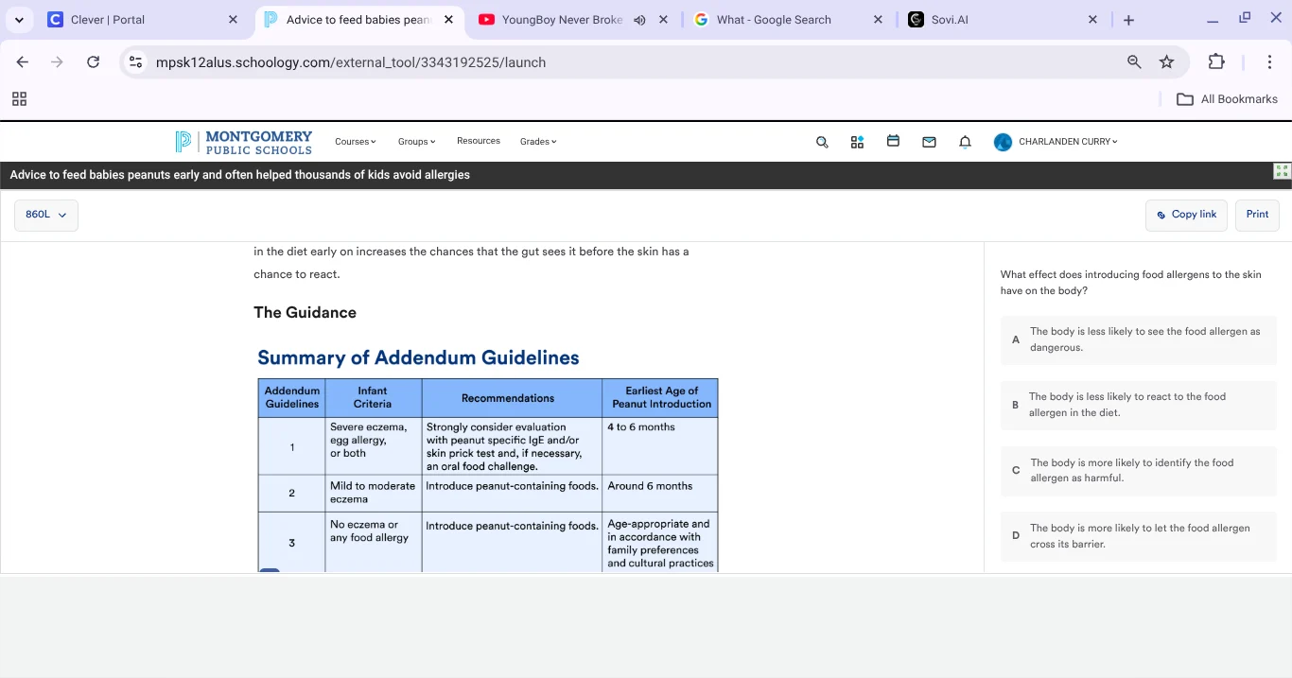Expand the 860L reading level dropdown

[x=46, y=215]
